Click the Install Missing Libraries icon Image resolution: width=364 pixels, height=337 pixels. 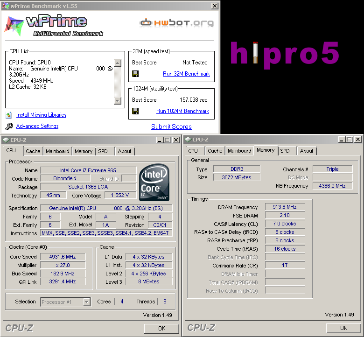click(x=9, y=115)
